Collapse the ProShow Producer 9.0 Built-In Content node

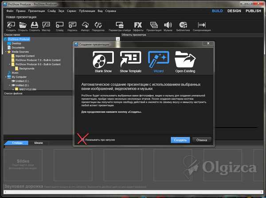coord(9,64)
